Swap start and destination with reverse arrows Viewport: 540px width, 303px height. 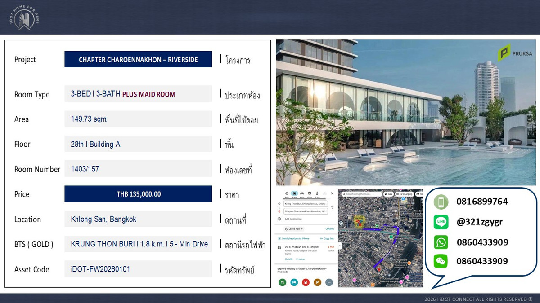[333, 207]
